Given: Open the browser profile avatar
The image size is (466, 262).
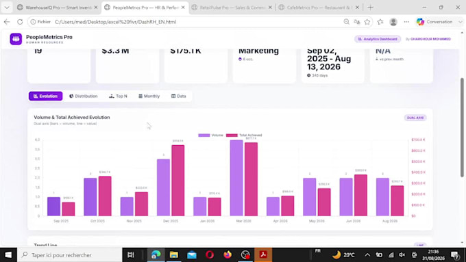Looking at the screenshot, I should point(393,22).
